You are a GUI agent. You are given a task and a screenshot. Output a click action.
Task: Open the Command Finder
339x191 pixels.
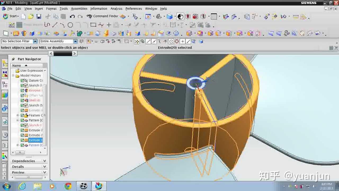click(105, 16)
